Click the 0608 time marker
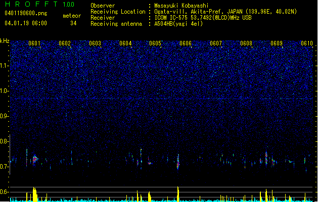The height and width of the screenshot is (202, 318). 246,43
